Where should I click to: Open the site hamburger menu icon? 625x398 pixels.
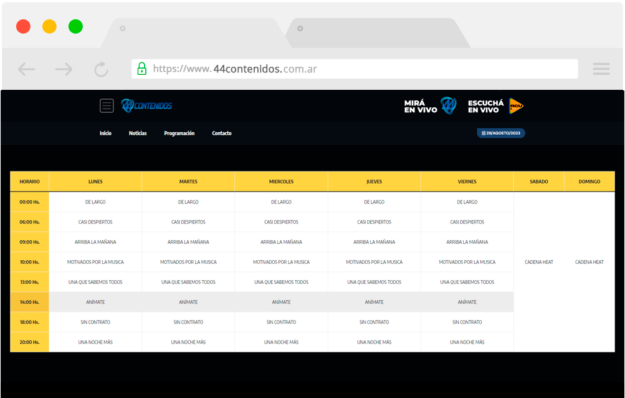(x=107, y=106)
